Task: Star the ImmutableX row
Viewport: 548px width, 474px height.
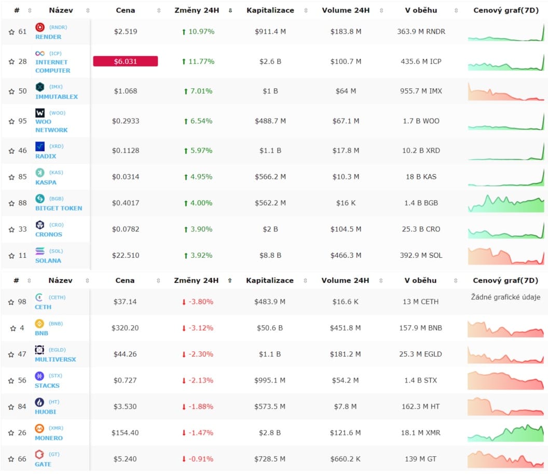Action: pyautogui.click(x=11, y=91)
